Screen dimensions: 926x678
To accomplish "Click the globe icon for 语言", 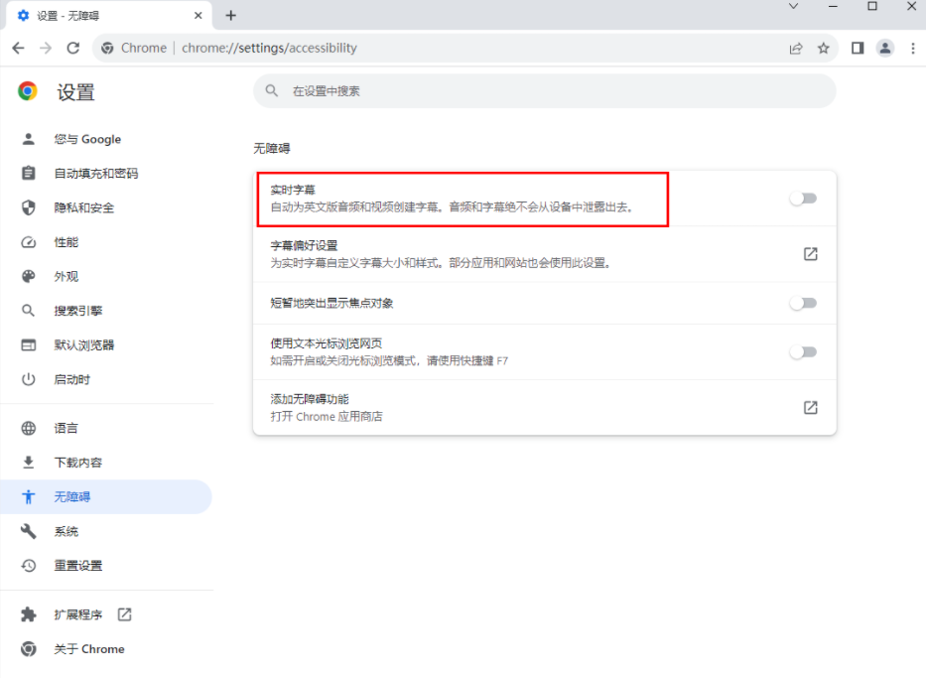I will tap(29, 428).
